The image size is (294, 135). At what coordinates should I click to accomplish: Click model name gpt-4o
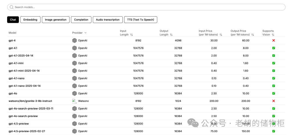(13, 93)
